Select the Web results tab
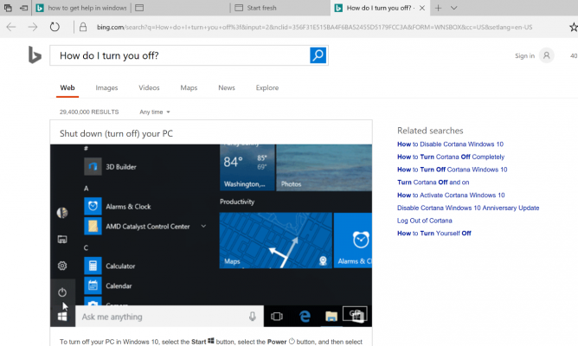 tap(67, 87)
